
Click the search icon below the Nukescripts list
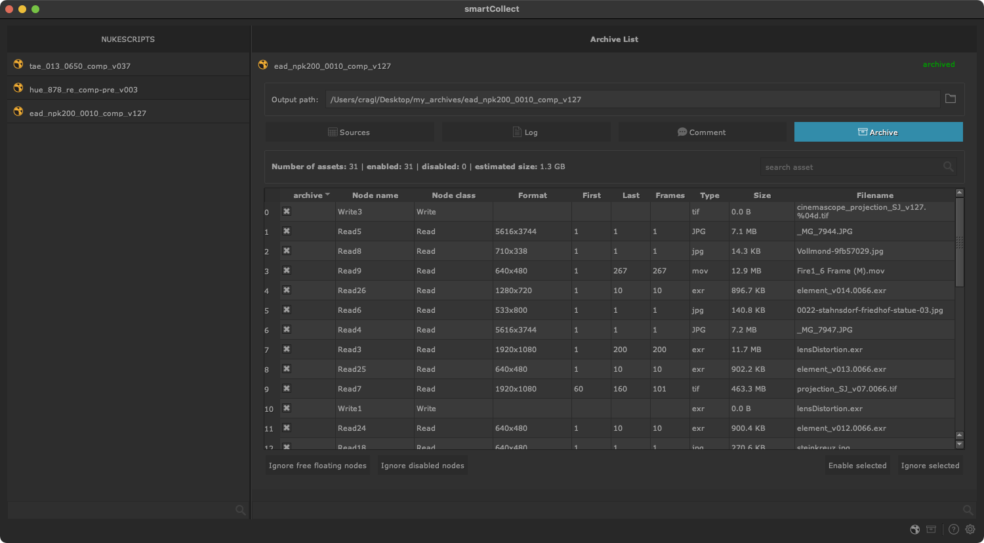pyautogui.click(x=240, y=510)
